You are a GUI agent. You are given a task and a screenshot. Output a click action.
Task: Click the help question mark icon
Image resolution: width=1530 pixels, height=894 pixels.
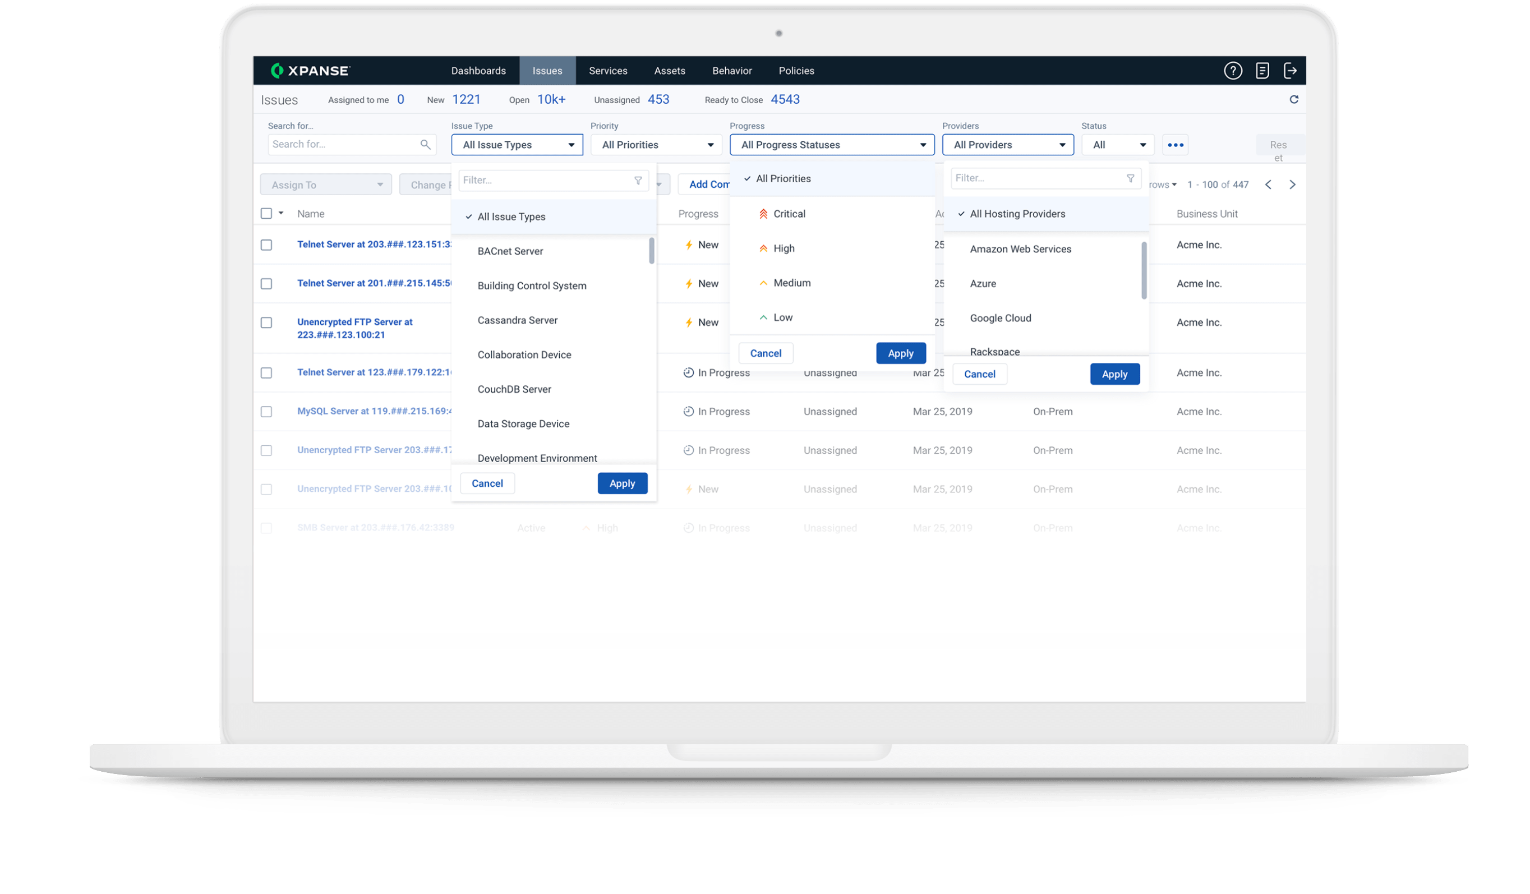(1233, 71)
